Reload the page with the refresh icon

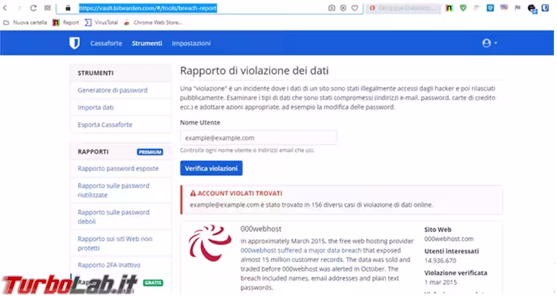[x=33, y=8]
